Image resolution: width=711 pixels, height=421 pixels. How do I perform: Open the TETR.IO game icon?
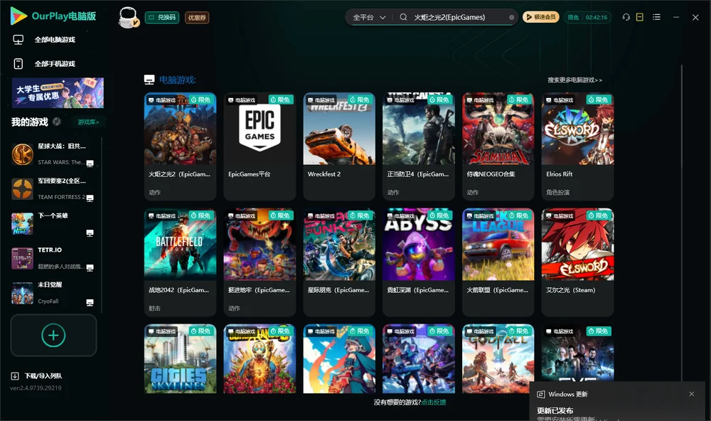click(22, 259)
